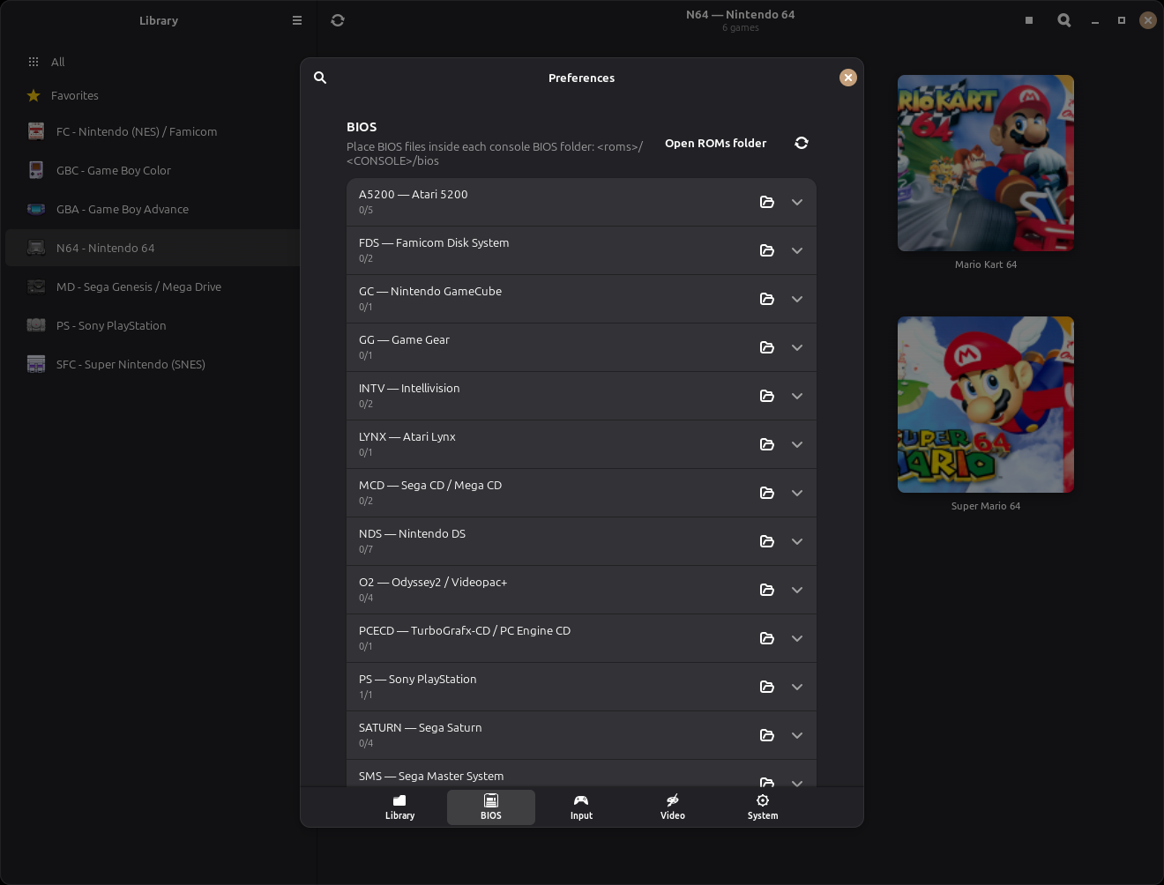
Task: Refresh the BIOS list next to Open ROMs folder
Action: 802,143
